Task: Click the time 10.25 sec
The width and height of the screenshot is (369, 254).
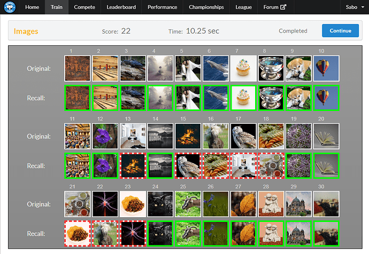Action: [202, 31]
